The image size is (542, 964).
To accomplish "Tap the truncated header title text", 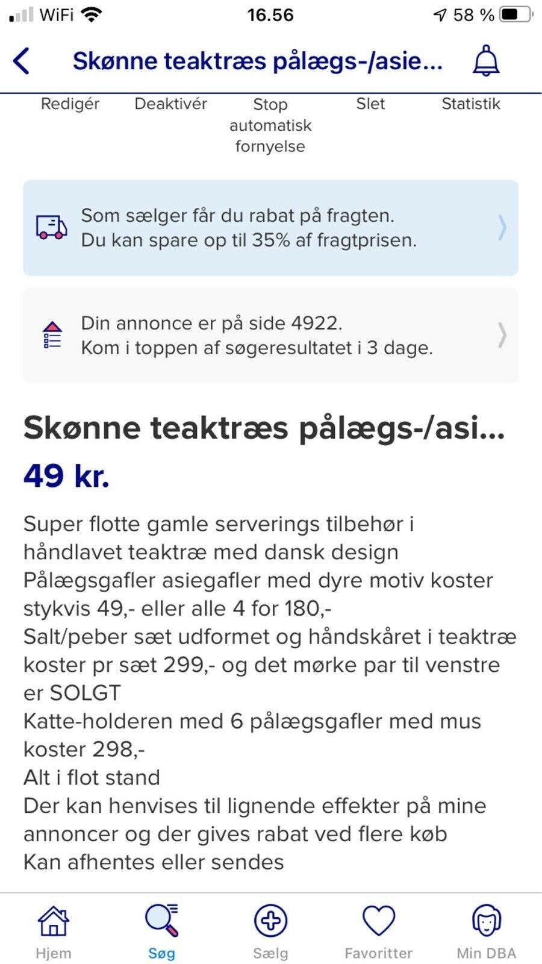I will point(257,61).
